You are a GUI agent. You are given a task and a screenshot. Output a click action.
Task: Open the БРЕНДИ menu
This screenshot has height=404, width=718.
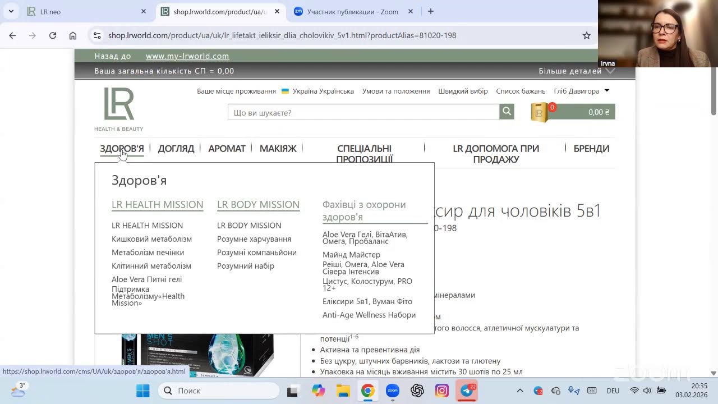[591, 149]
